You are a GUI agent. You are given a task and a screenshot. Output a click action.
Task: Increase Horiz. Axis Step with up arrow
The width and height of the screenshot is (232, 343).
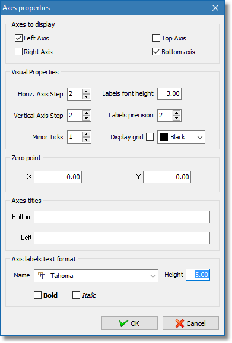tap(87, 92)
